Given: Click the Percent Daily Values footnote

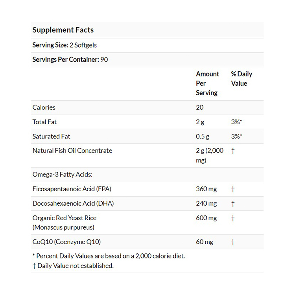Looking at the screenshot, I should 109,256.
